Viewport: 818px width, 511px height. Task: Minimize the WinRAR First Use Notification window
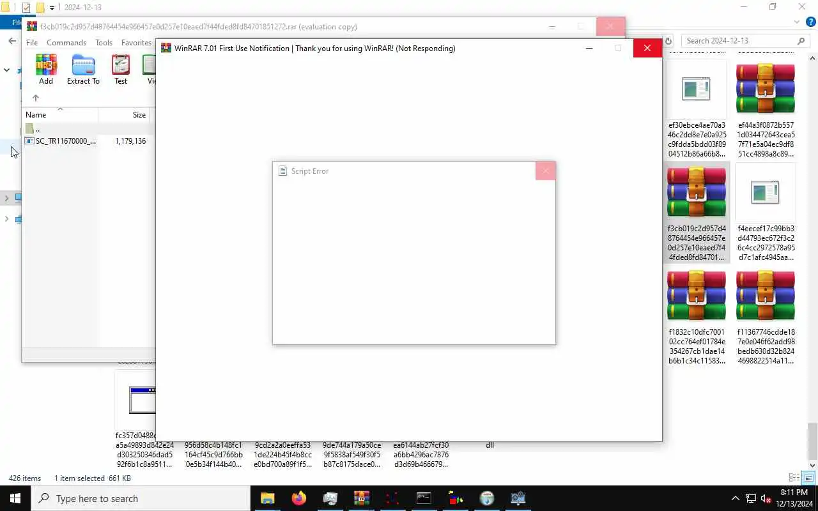point(589,48)
